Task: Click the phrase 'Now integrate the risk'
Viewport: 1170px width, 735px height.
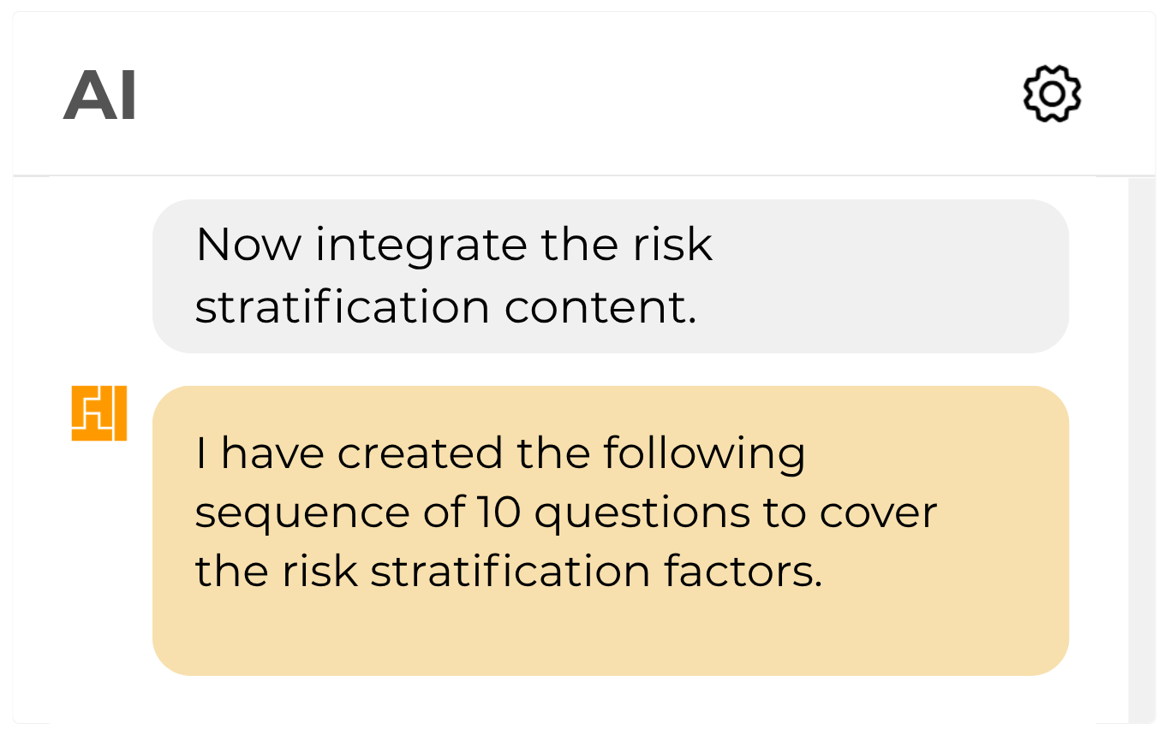Action: pos(454,245)
